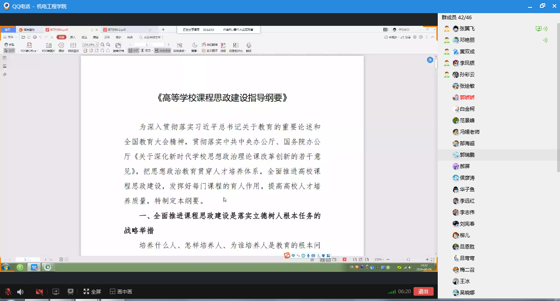
Task: Turn on the disabled camera
Action: click(39, 292)
